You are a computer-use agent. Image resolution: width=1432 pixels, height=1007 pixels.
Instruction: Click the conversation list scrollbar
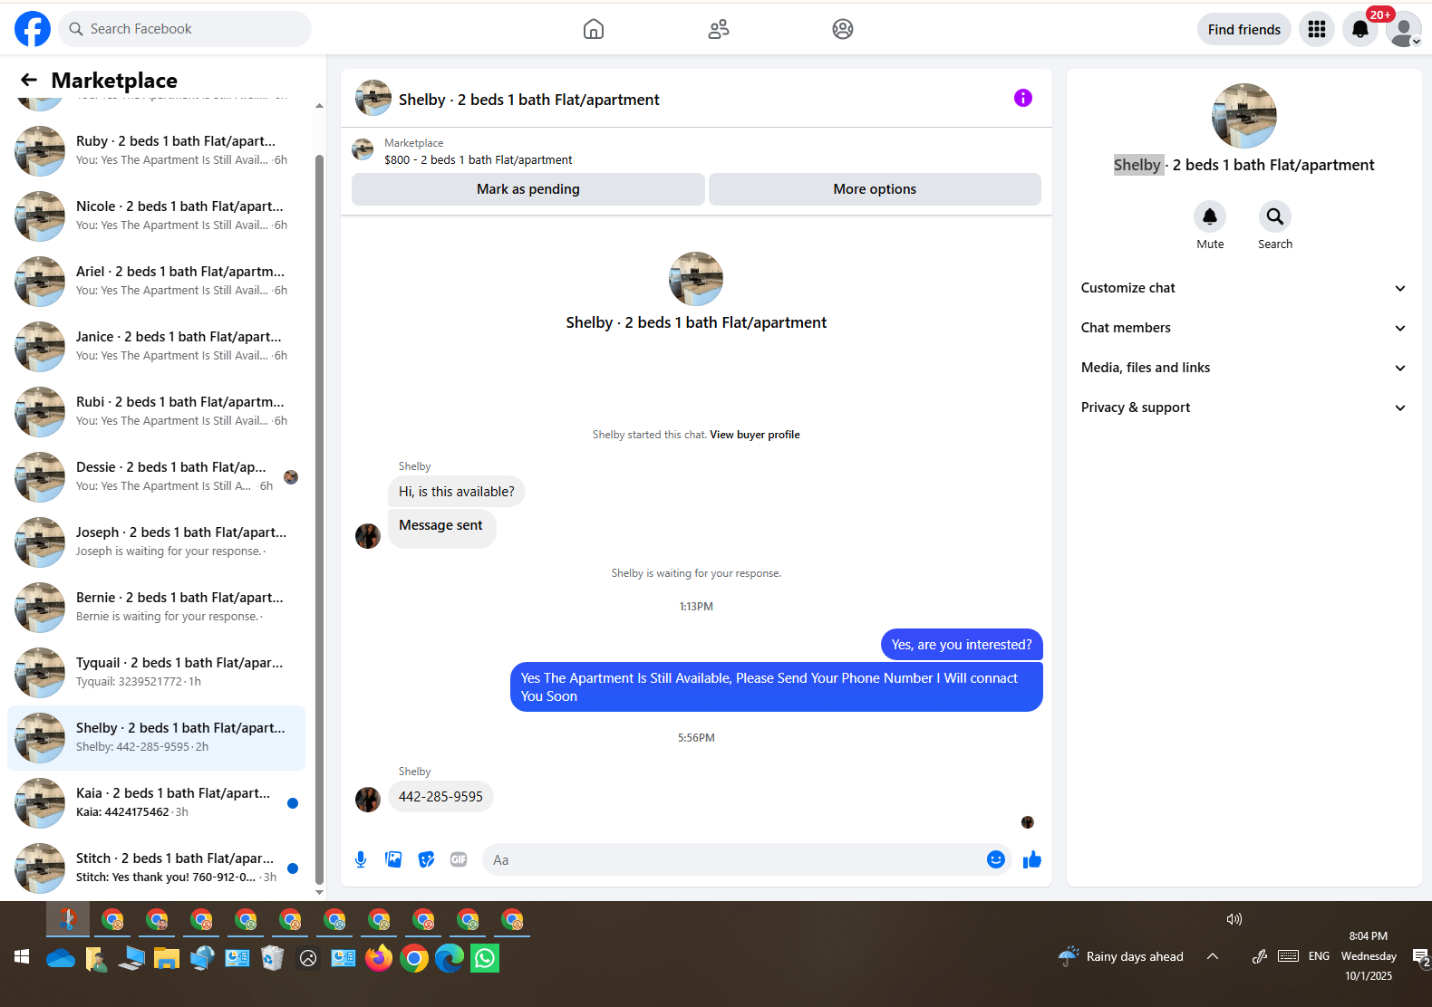[x=319, y=520]
